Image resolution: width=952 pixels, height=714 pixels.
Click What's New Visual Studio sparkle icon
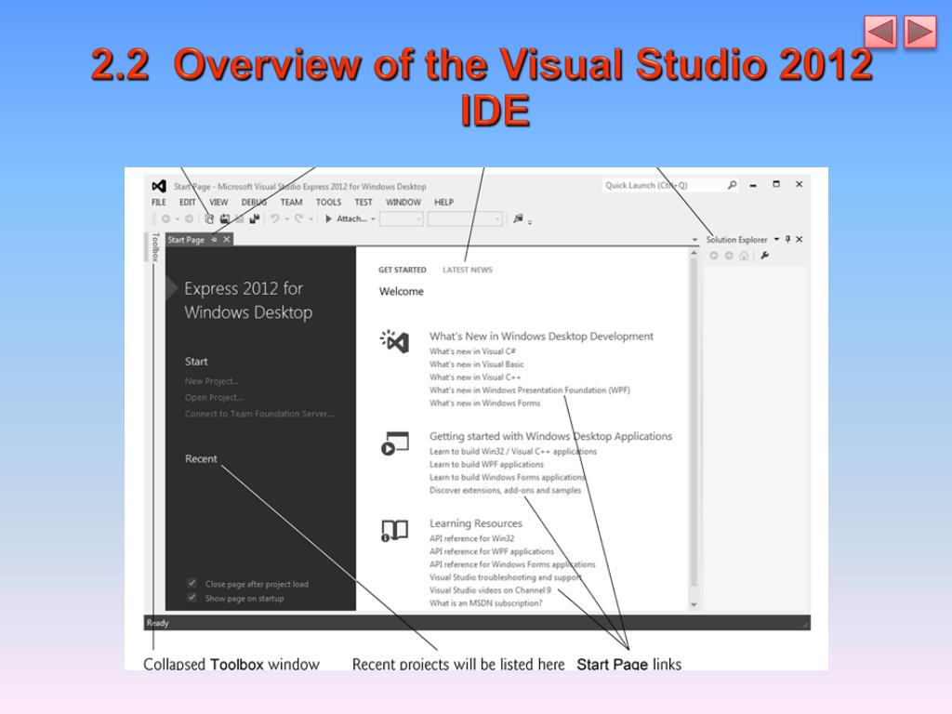tap(394, 341)
